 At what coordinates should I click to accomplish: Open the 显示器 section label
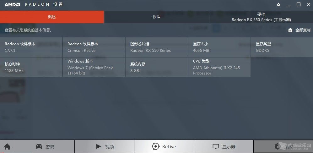[x=229, y=147]
